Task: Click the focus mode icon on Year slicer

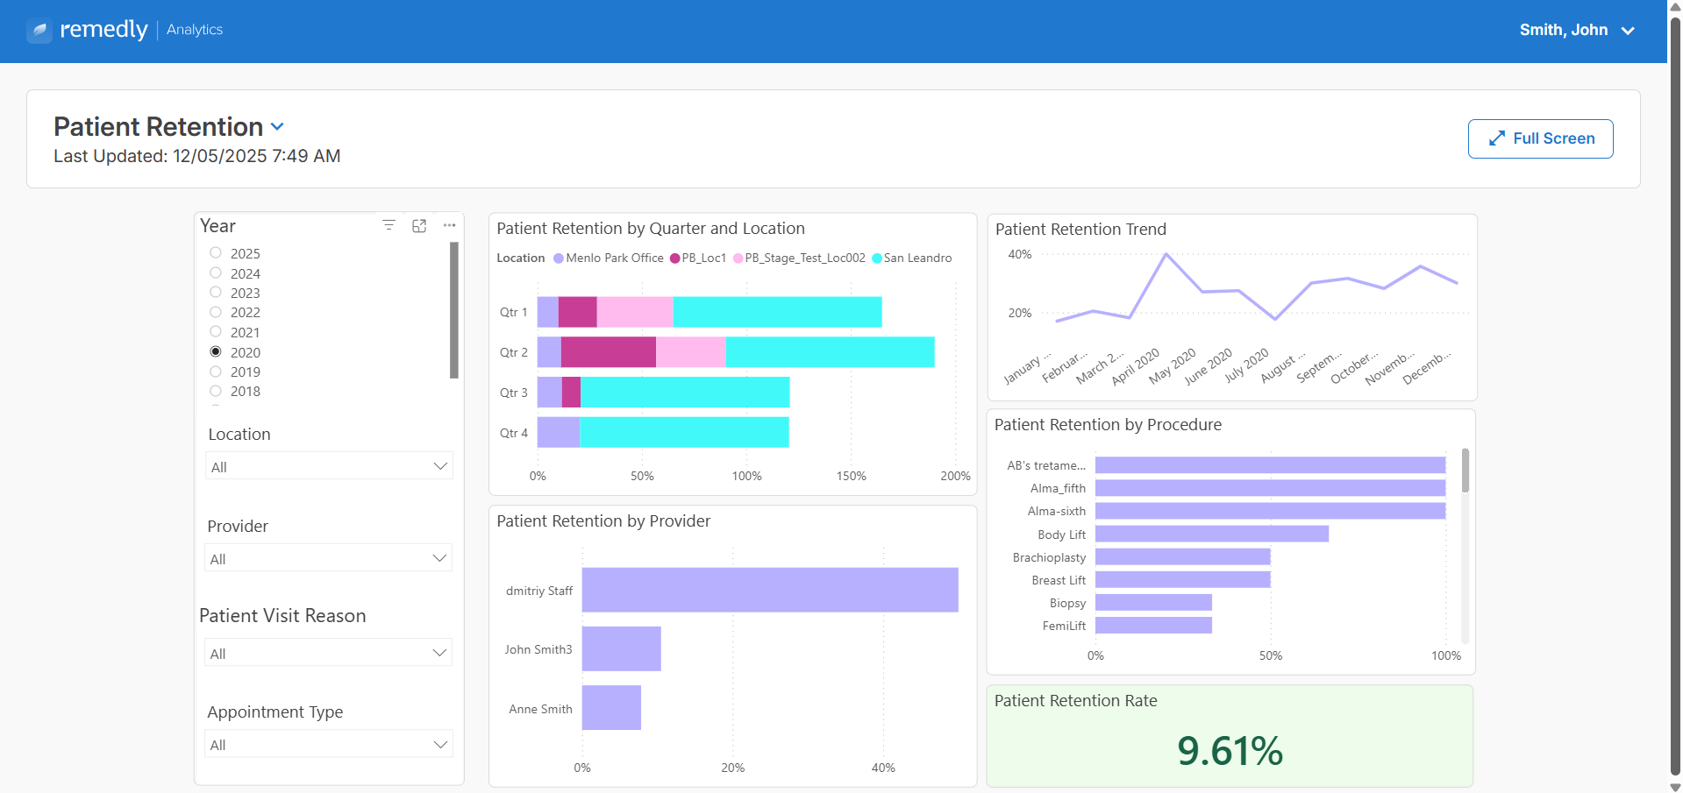Action: 419,225
